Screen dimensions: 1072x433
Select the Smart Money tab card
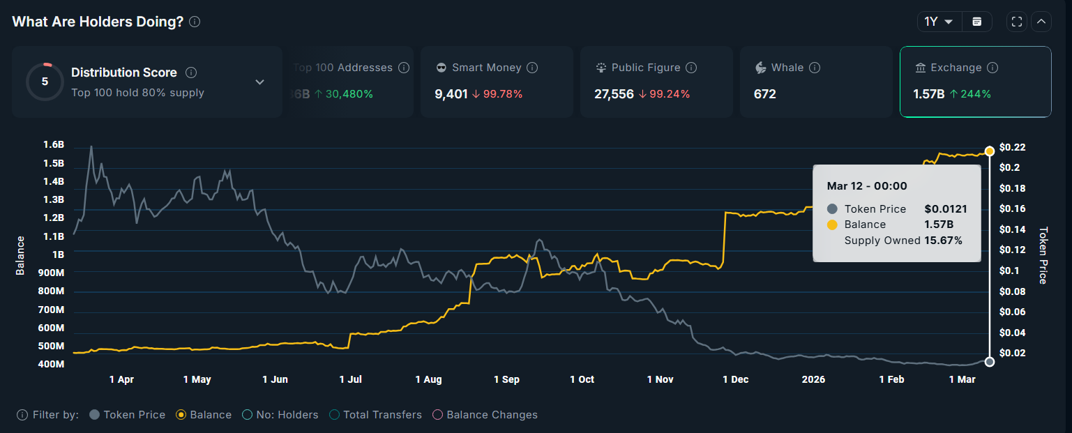click(x=496, y=82)
